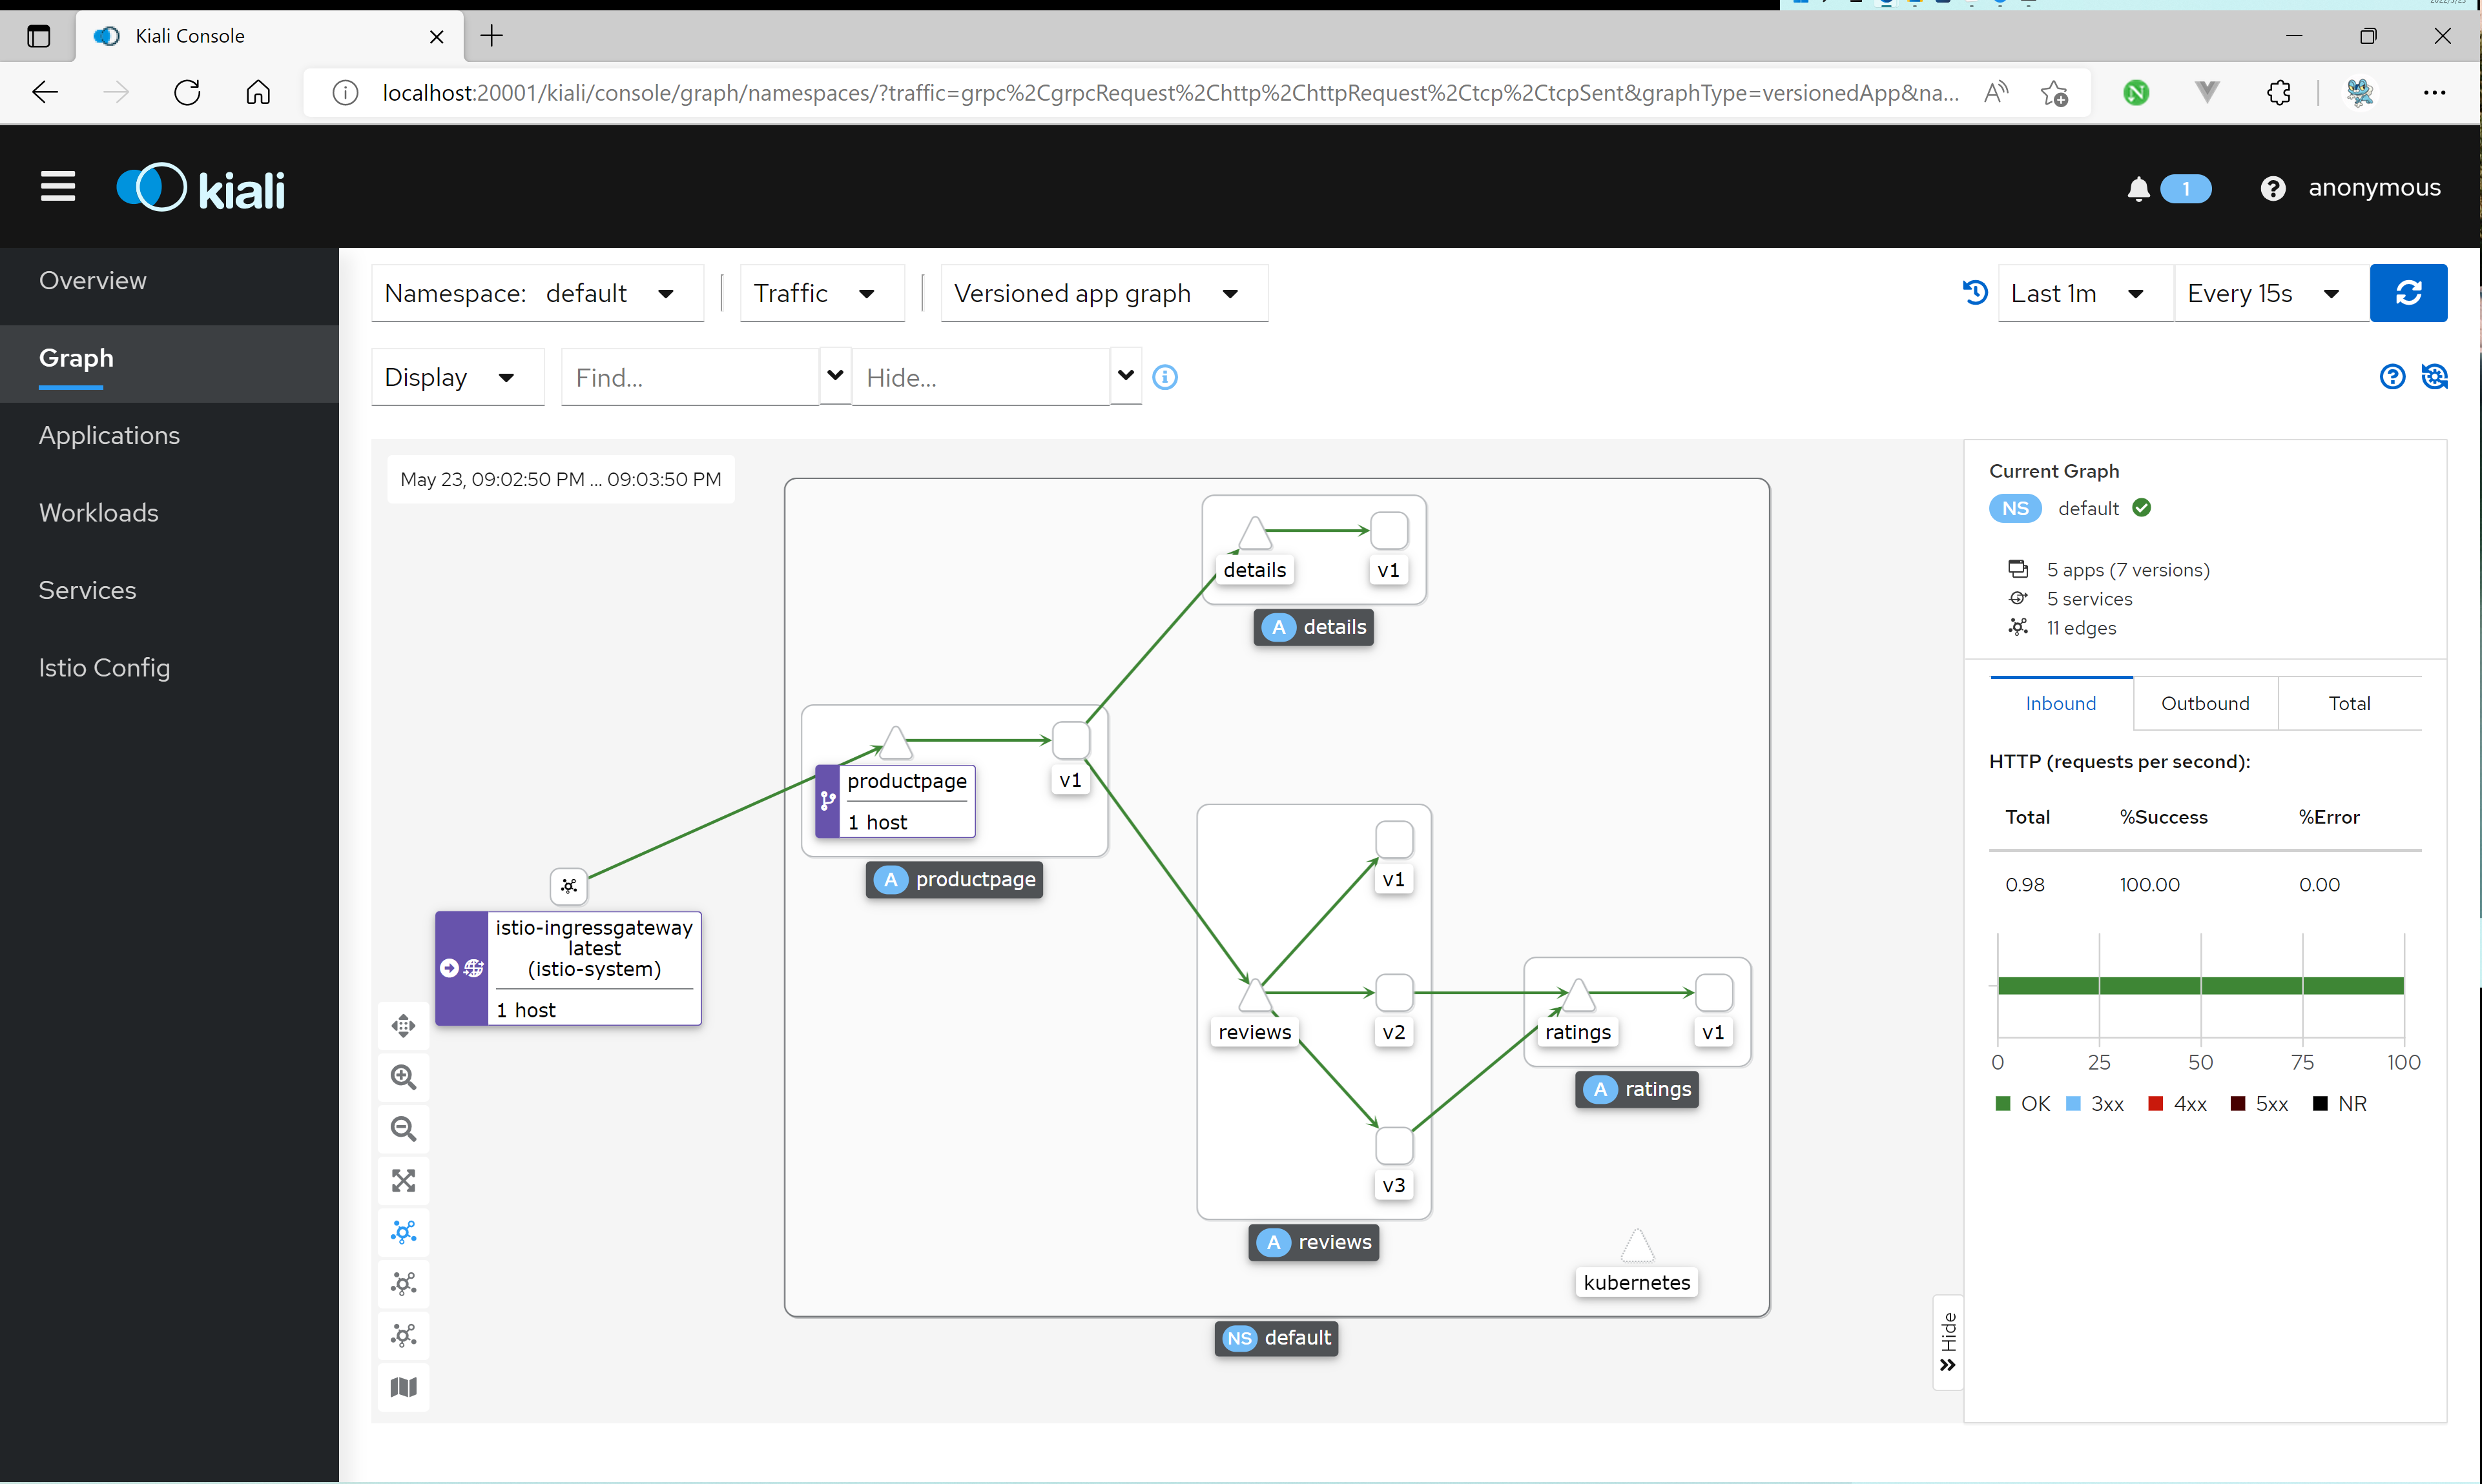Screen dimensions: 2482x1484
Task: Click the zoom to fit graph icon
Action: [403, 1181]
